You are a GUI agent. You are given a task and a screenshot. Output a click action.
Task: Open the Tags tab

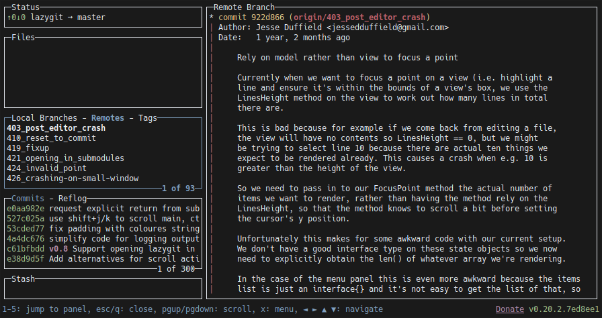pyautogui.click(x=147, y=118)
